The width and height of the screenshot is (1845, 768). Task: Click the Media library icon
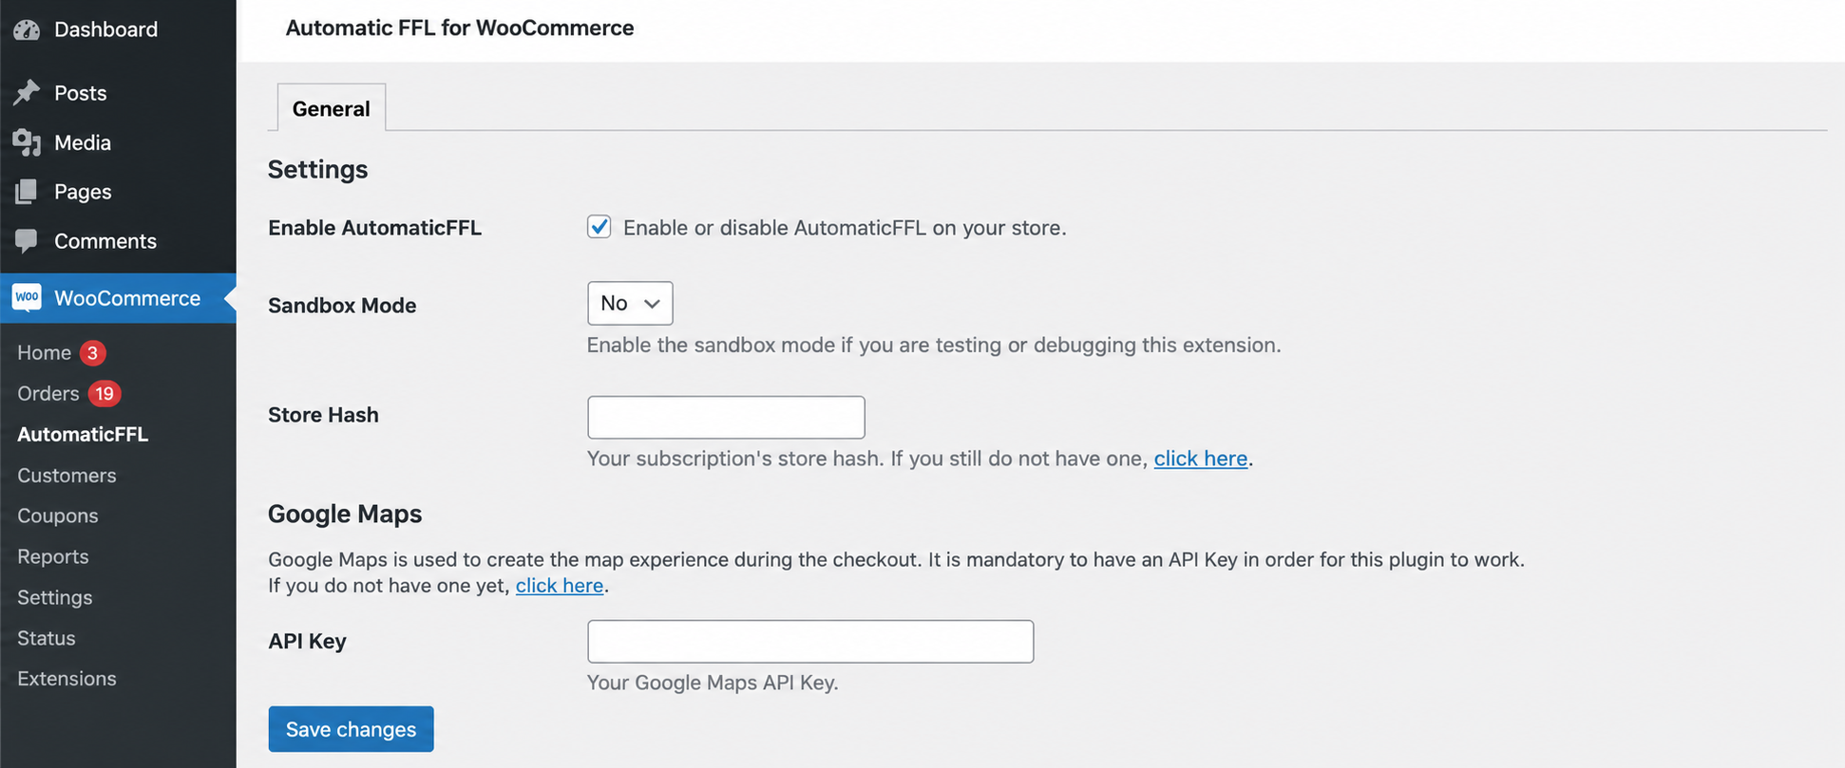tap(27, 142)
